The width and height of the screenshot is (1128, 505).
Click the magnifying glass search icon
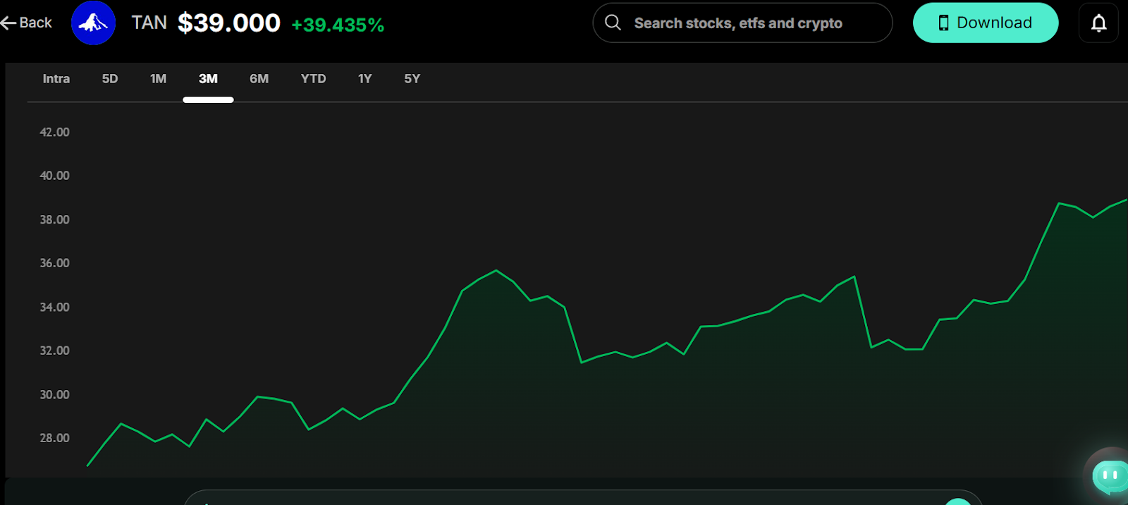tap(613, 23)
